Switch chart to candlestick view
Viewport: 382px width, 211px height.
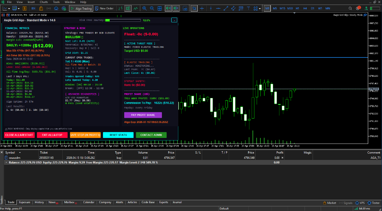(128, 8)
